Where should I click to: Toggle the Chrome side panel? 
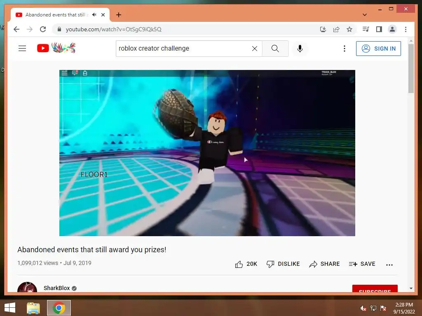coord(379,29)
